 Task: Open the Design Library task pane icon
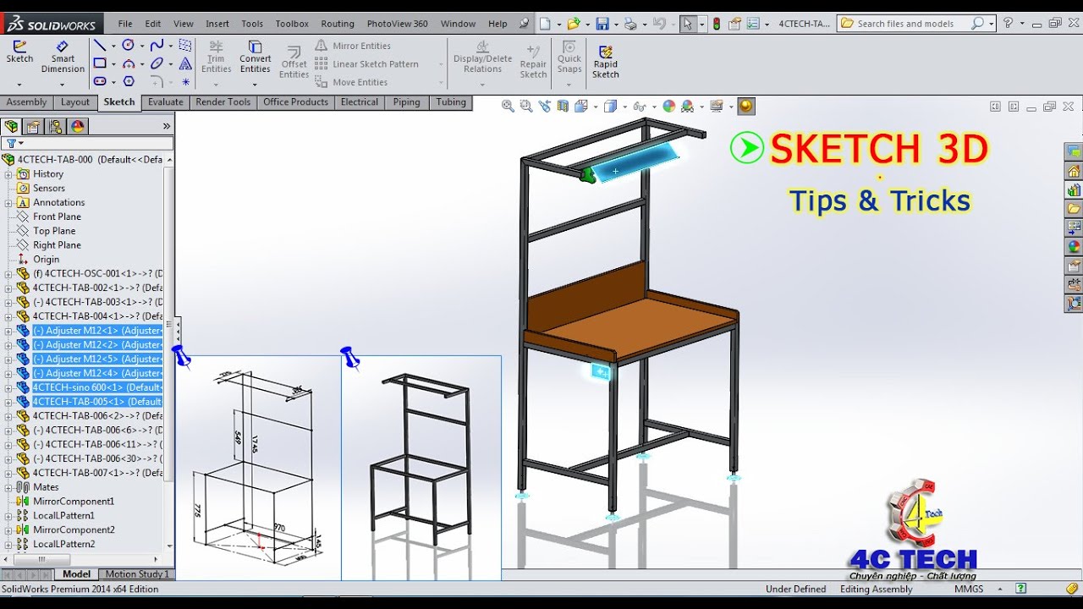coord(1074,189)
